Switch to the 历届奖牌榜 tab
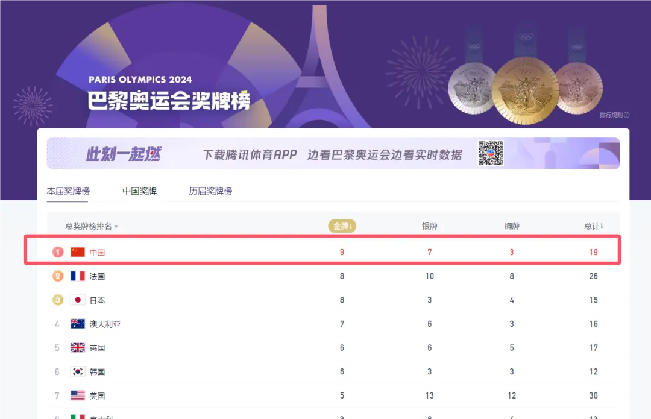 210,191
